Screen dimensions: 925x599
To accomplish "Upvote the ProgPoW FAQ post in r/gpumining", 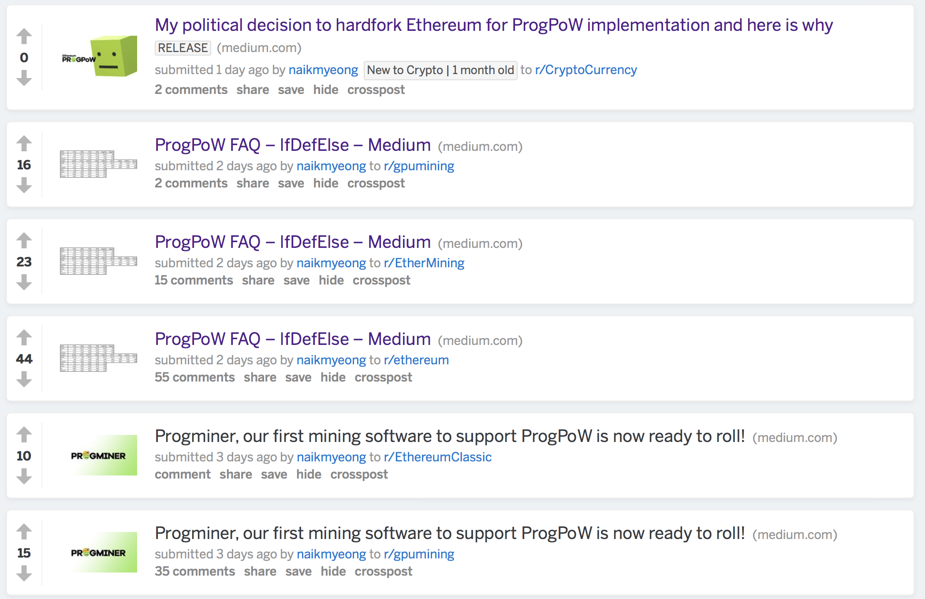I will click(x=24, y=143).
